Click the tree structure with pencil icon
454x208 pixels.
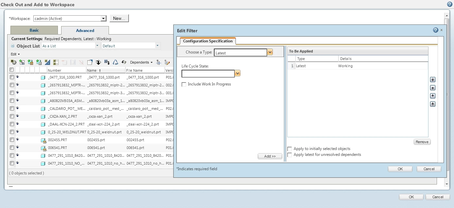167,62
